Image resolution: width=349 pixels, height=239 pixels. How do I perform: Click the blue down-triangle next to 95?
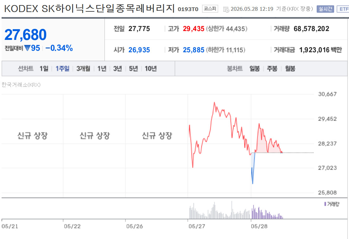[27, 48]
